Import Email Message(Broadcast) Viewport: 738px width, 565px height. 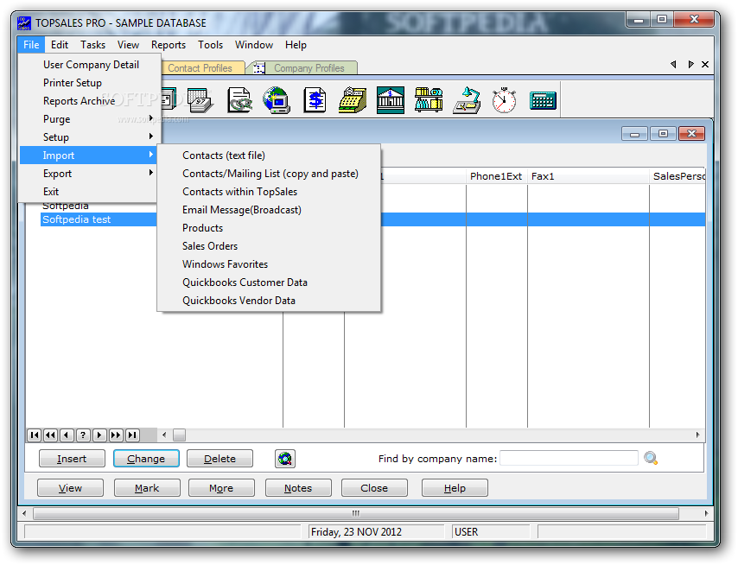coord(269,210)
